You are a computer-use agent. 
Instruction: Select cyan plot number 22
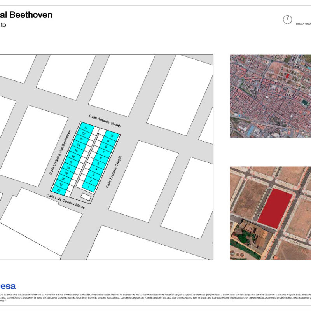click(59, 190)
